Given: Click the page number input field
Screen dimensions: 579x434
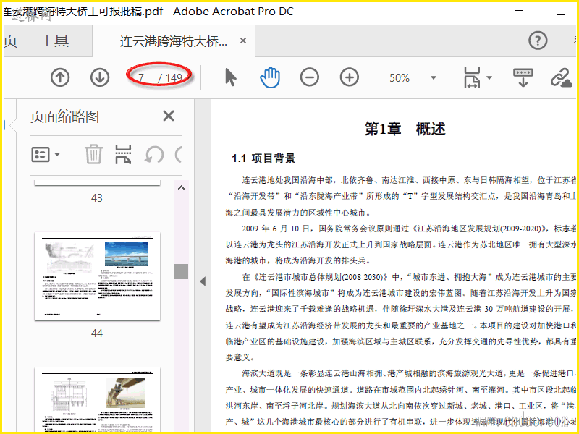Looking at the screenshot, I should (x=142, y=78).
